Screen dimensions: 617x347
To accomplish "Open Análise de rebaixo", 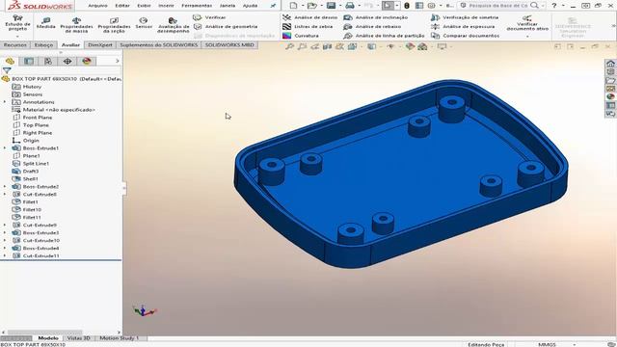I will [x=372, y=26].
